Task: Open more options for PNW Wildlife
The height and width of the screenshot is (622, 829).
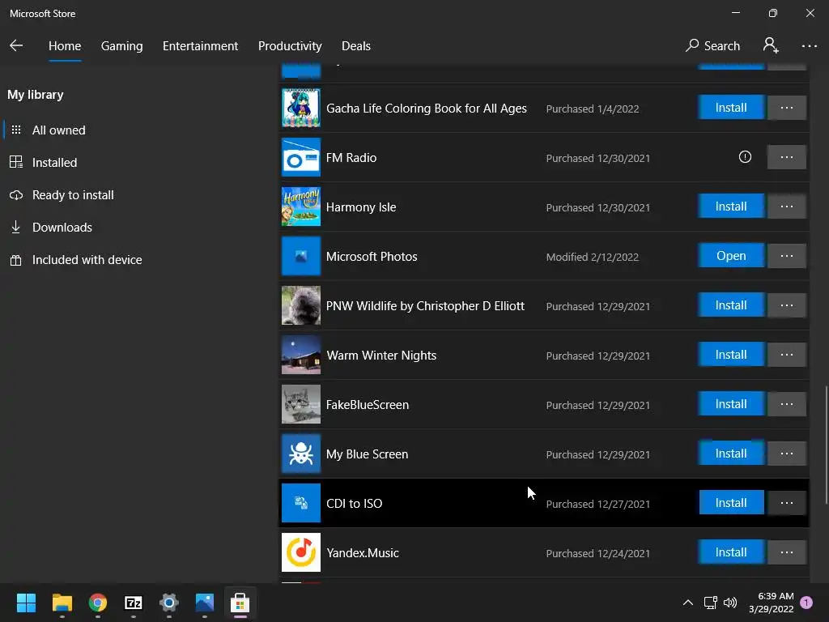Action: coord(787,305)
